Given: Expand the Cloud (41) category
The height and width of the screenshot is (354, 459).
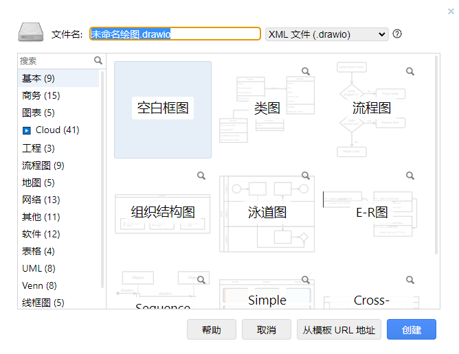Looking at the screenshot, I should (x=57, y=130).
